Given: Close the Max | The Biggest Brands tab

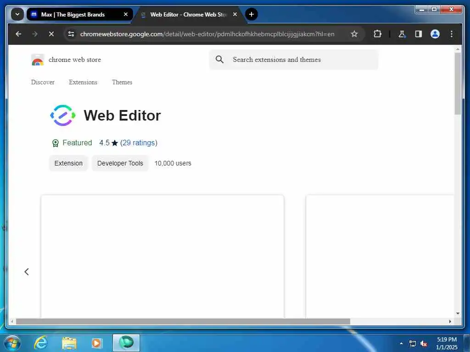Looking at the screenshot, I should pyautogui.click(x=126, y=14).
